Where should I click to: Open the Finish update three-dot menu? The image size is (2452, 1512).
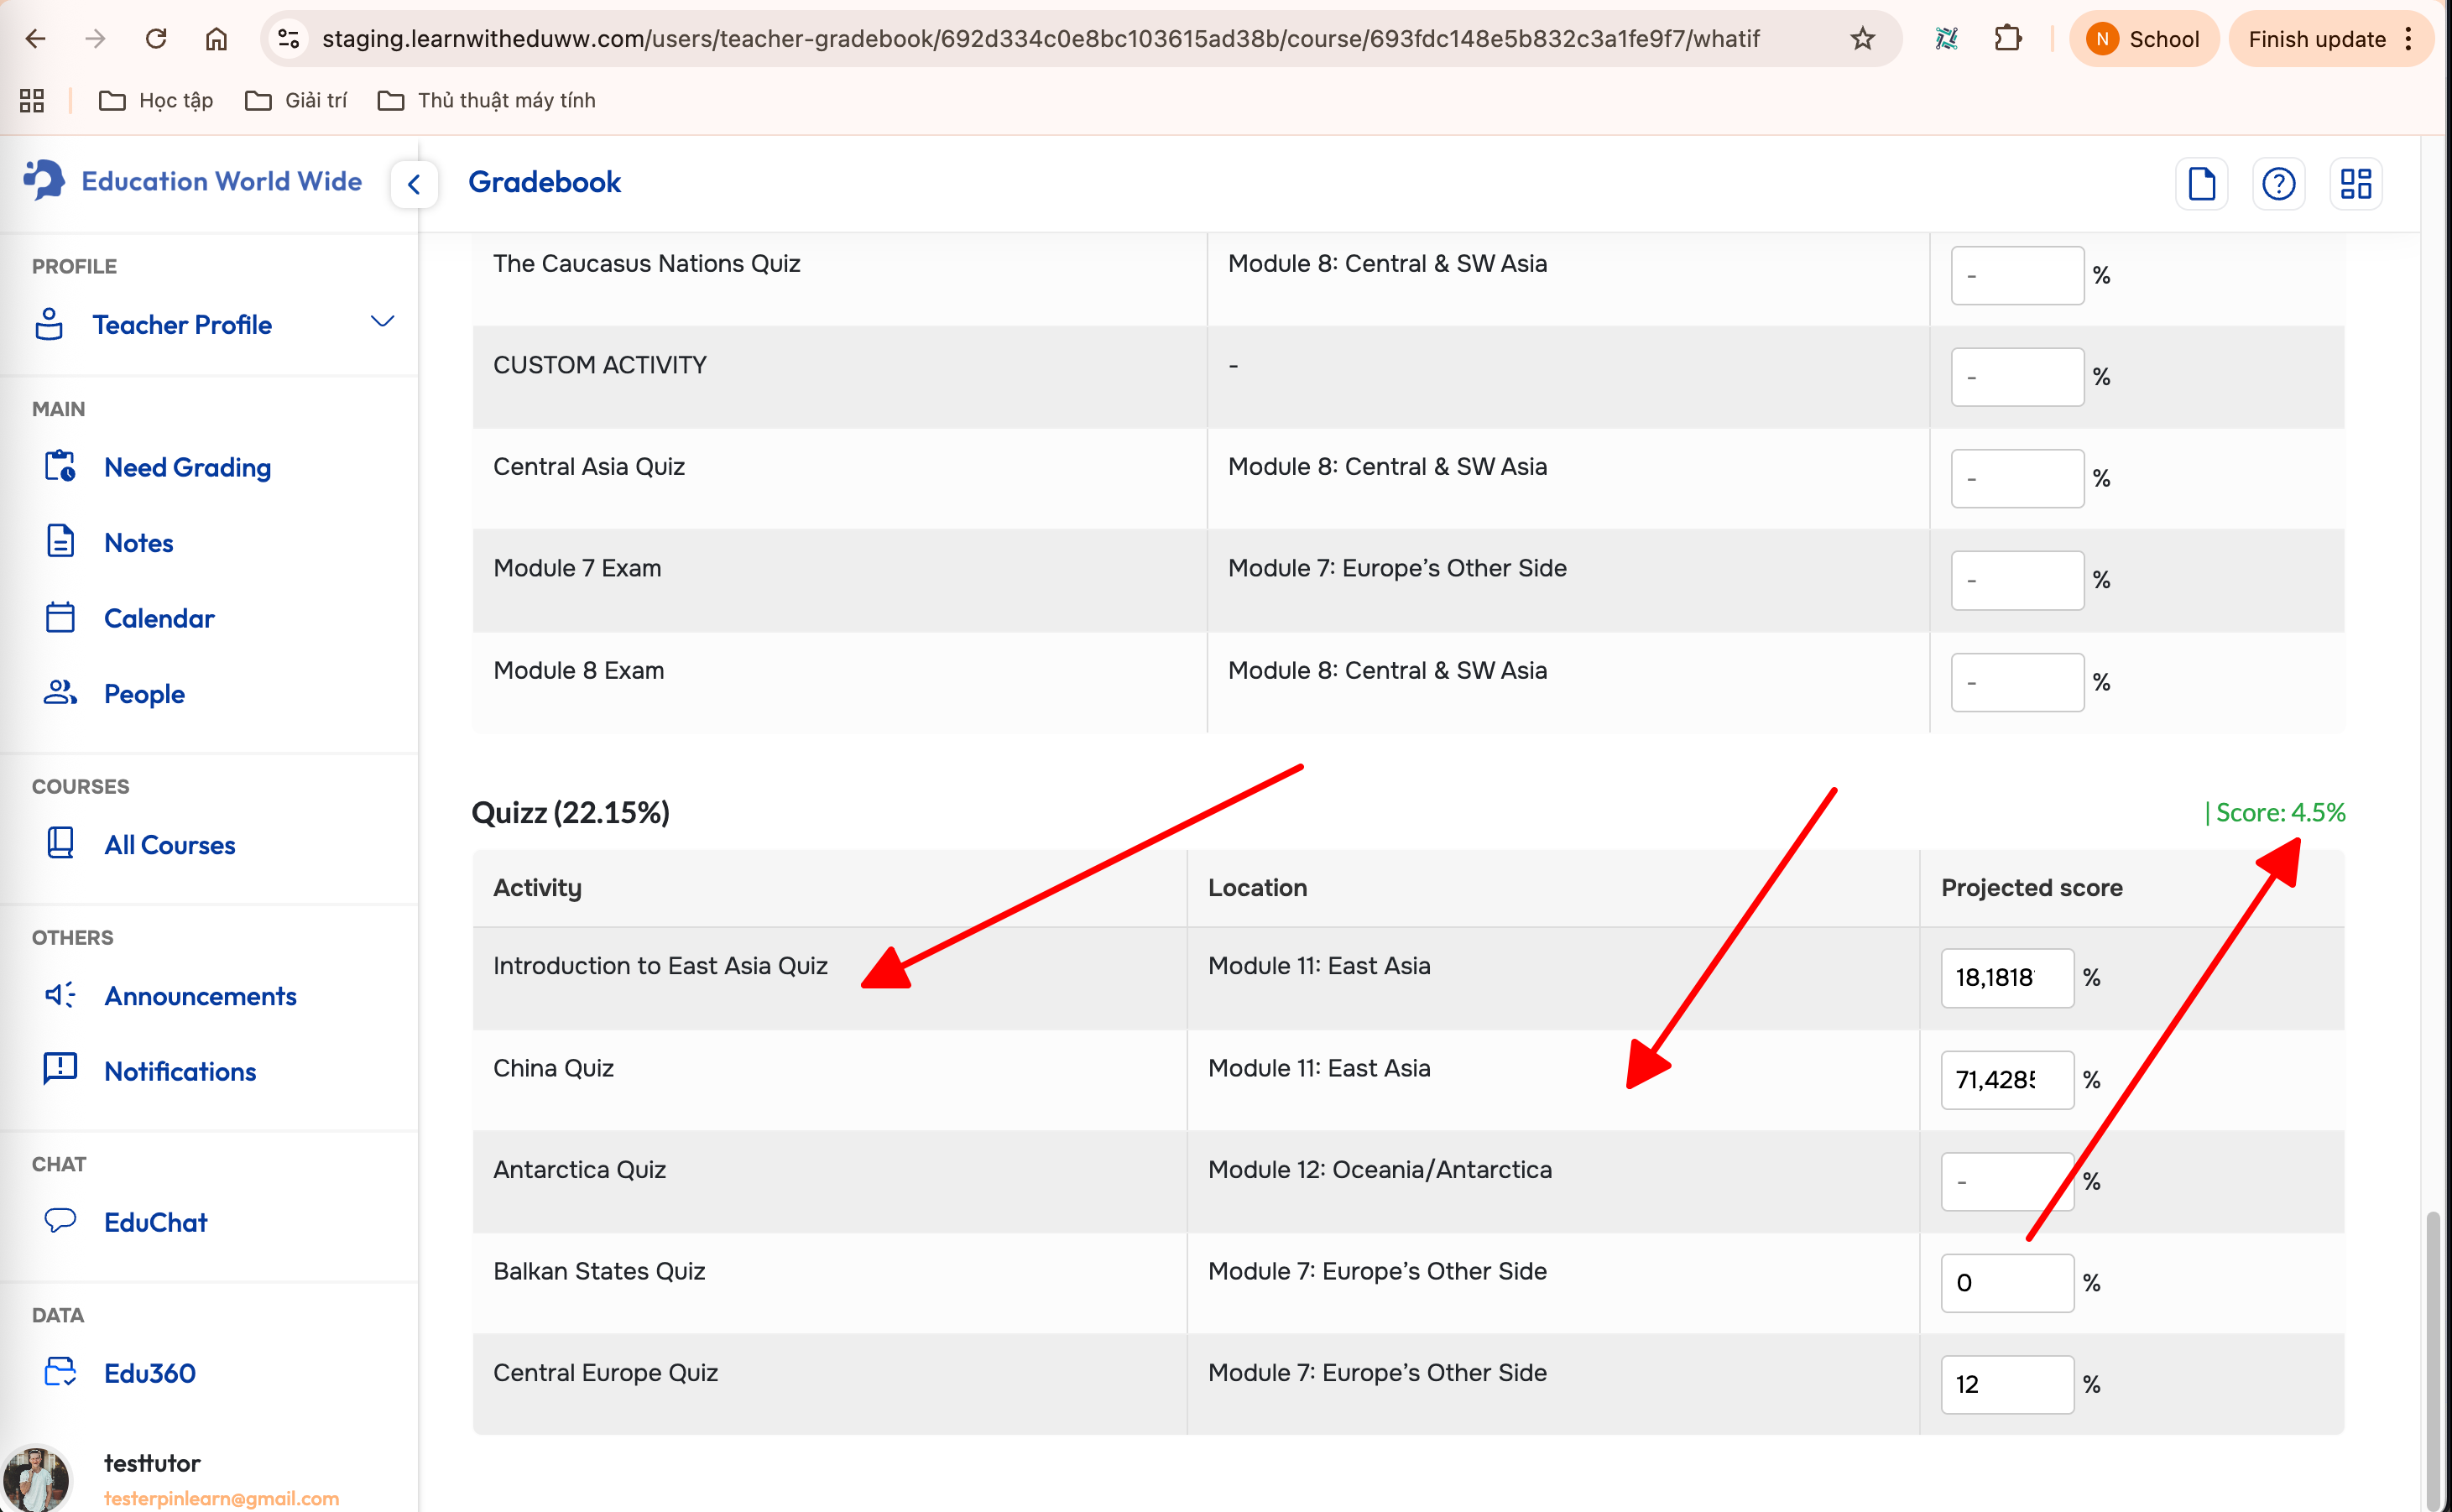[x=2409, y=39]
